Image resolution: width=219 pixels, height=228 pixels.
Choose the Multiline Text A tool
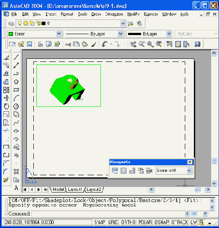click(x=16, y=188)
